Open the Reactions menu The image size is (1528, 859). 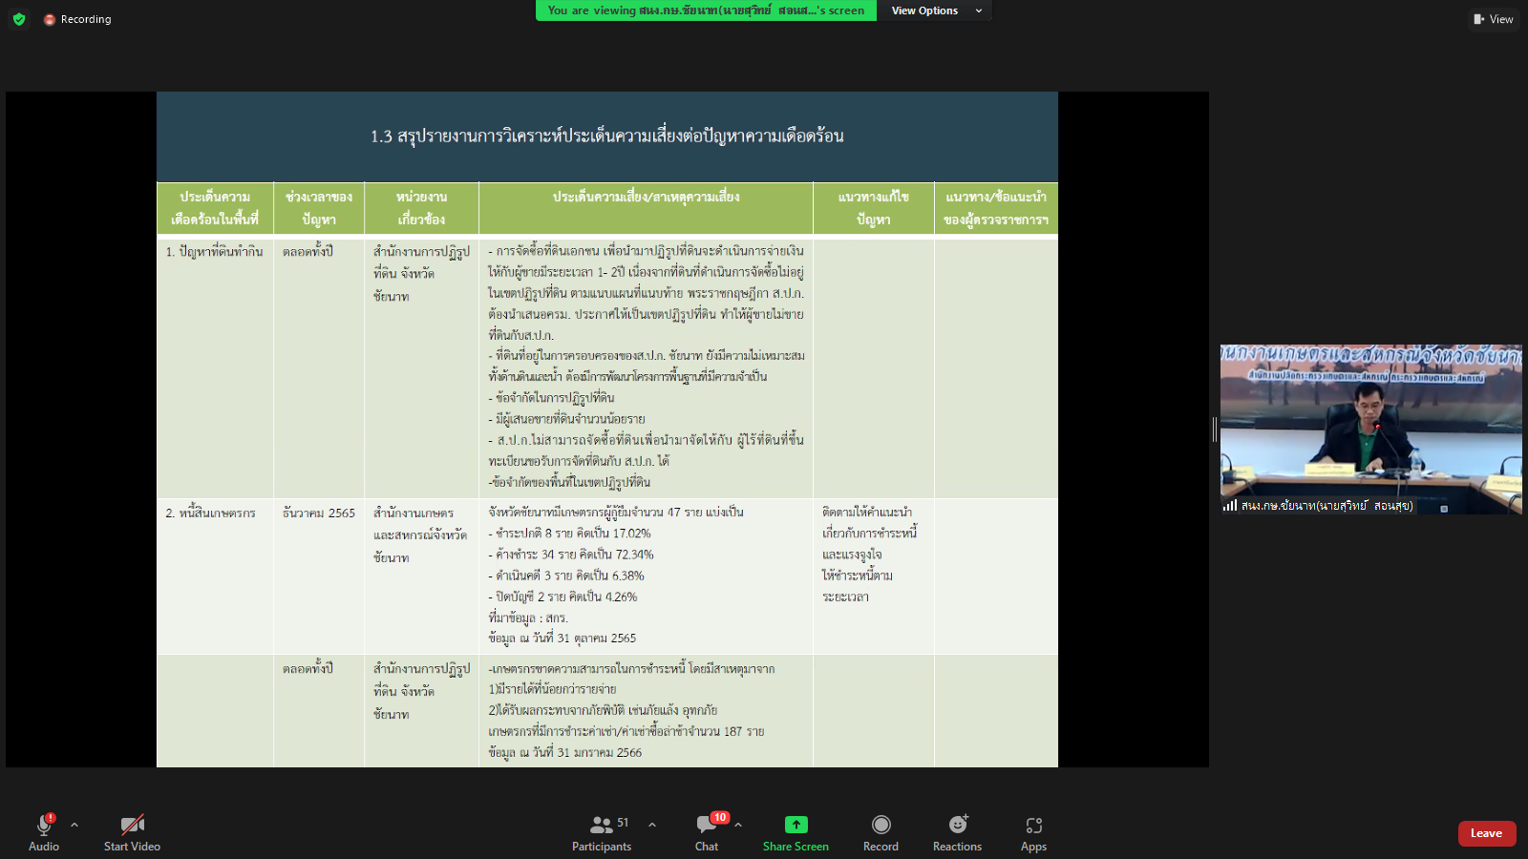tap(957, 832)
